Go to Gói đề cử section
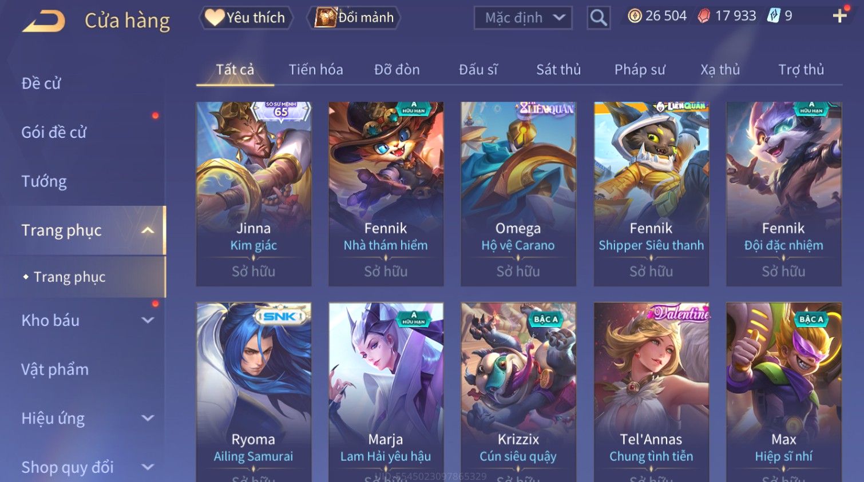The width and height of the screenshot is (864, 482). 54,133
